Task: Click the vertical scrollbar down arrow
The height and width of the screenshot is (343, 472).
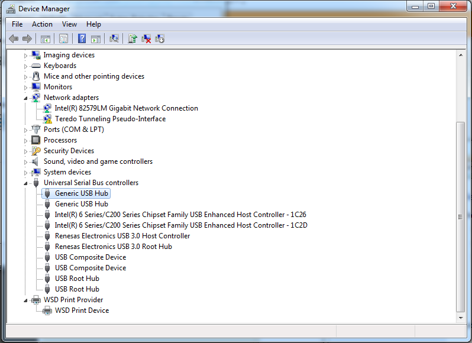Action: tap(461, 318)
